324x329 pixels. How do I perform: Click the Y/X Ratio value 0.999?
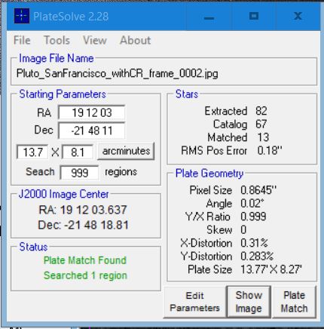click(x=253, y=217)
